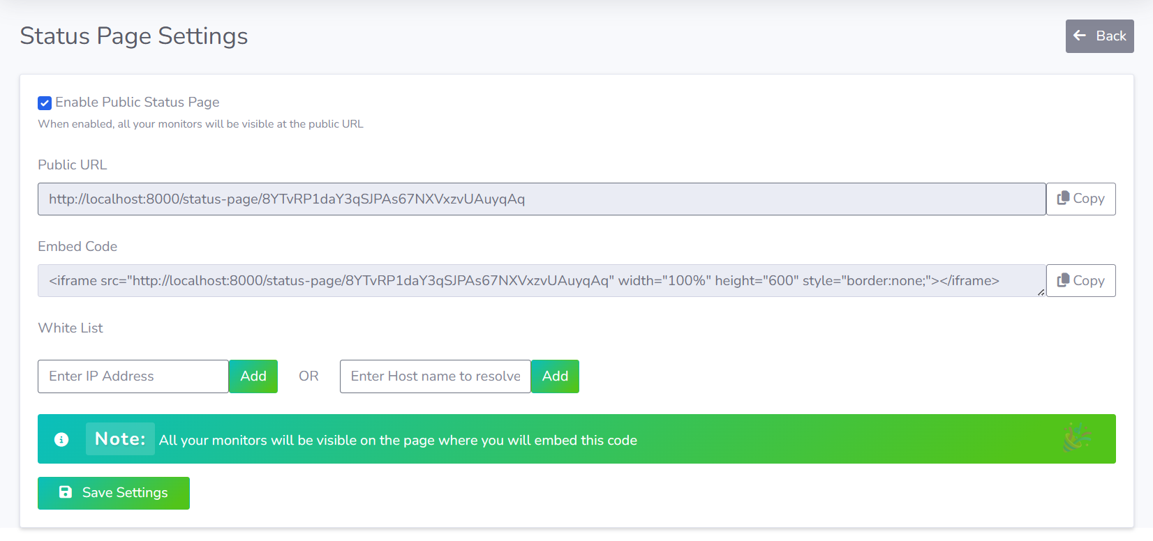Click the info circle icon in the note banner
1153x541 pixels.
(x=61, y=439)
